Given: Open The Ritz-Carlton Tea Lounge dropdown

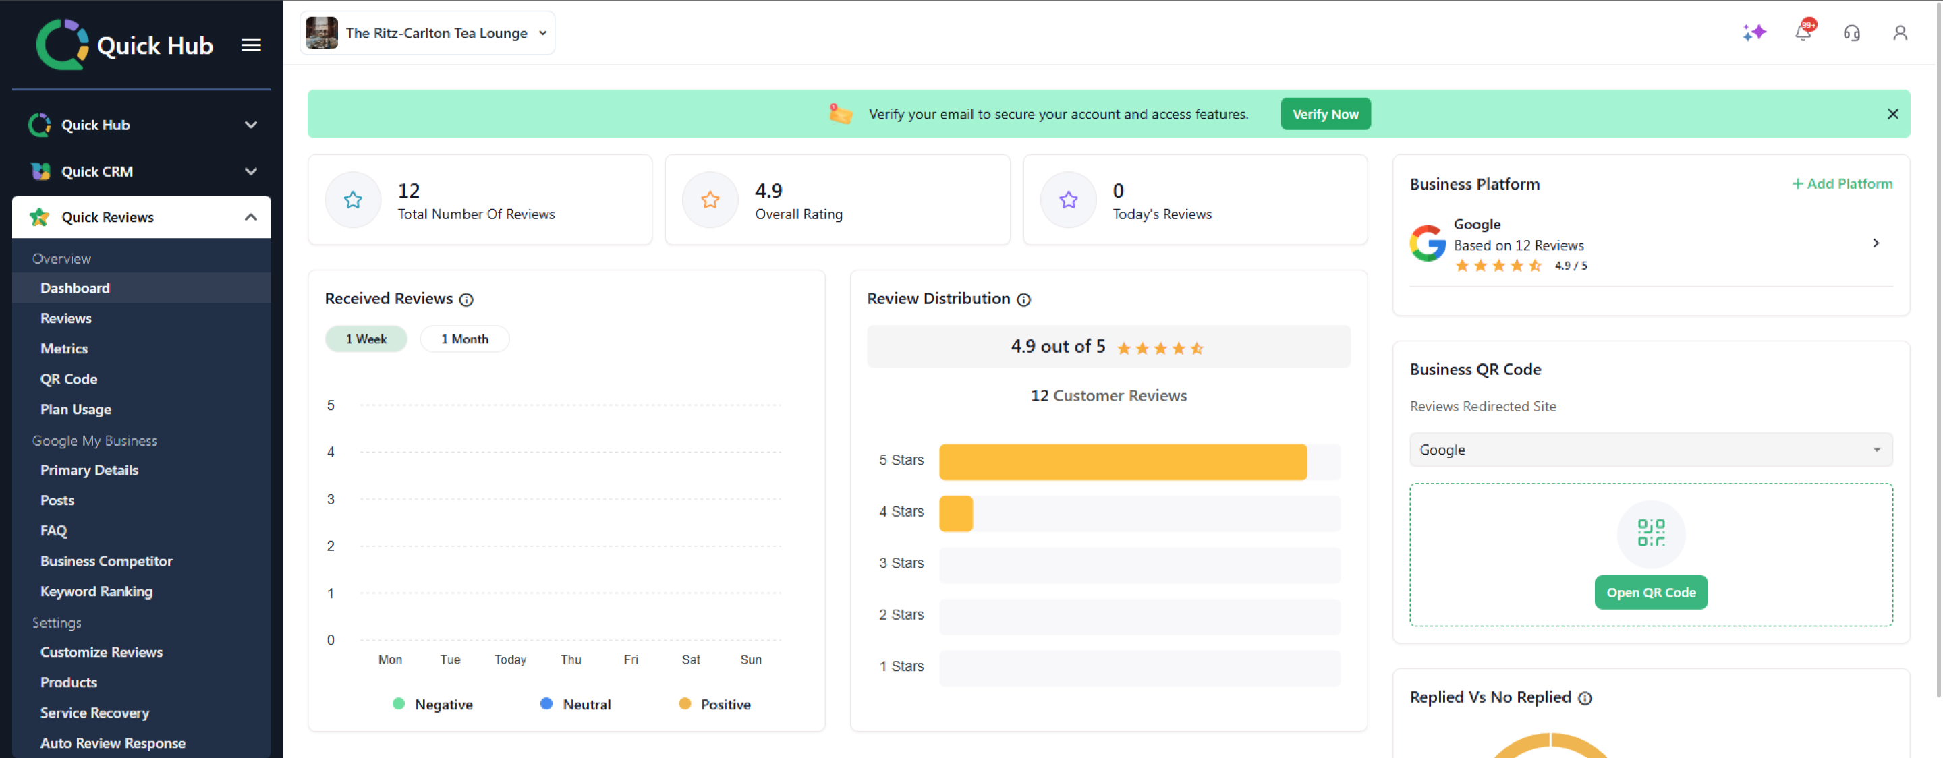Looking at the screenshot, I should [427, 32].
